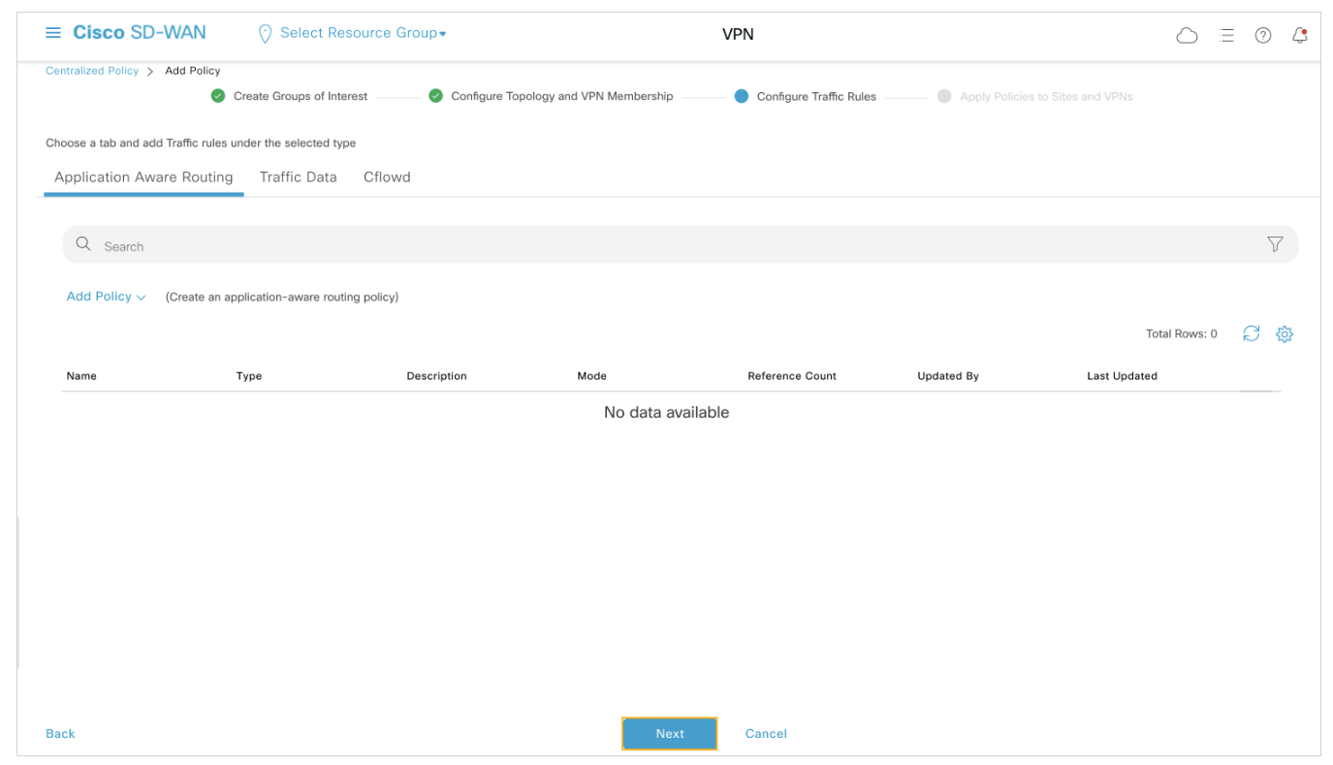Open the help question mark icon
Screen dimensions: 1333x765
[1262, 36]
